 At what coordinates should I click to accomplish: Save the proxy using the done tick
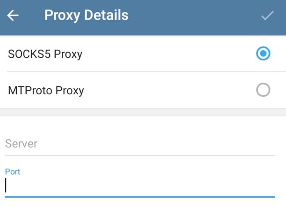tap(267, 16)
